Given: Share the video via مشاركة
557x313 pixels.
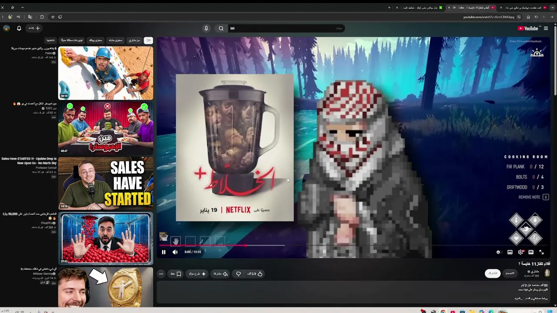Looking at the screenshot, I should click(x=221, y=274).
